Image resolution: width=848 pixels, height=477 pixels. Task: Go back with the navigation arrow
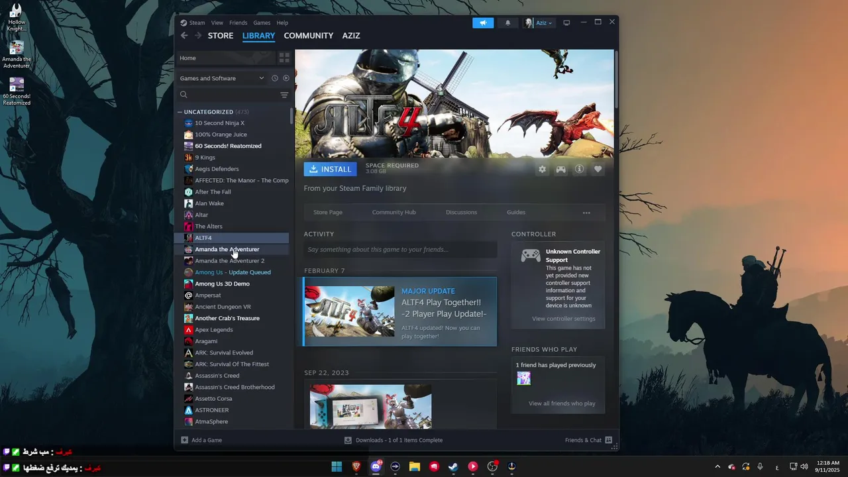[184, 36]
